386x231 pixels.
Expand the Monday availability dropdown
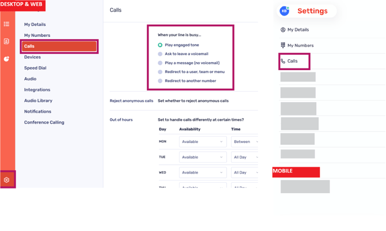[203, 142]
